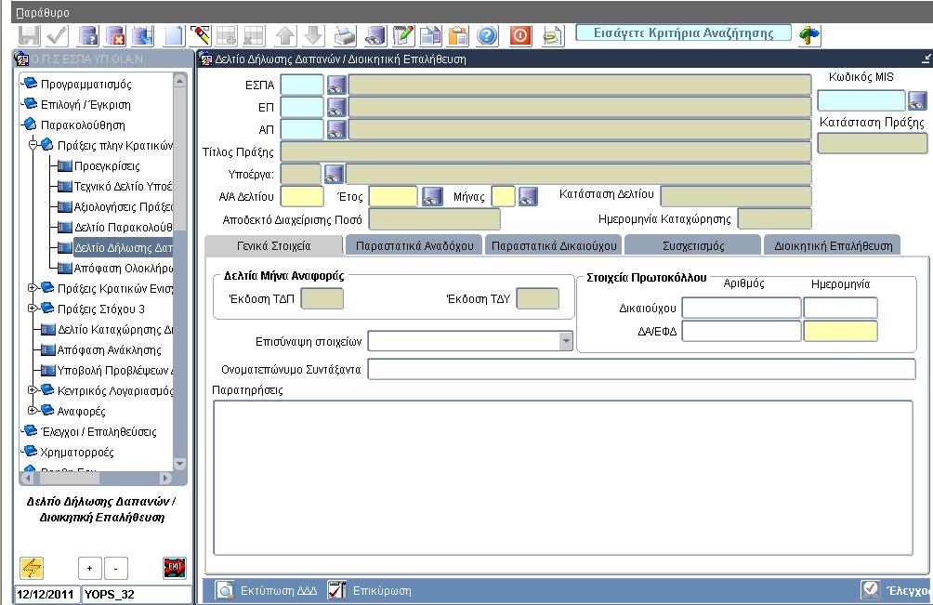Open the lookup list button next to Μήνας field
The image size is (933, 605).
[x=528, y=196]
